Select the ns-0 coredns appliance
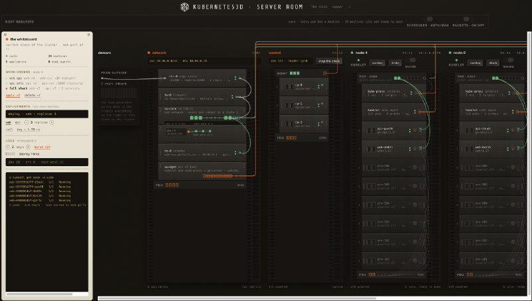 (x=202, y=153)
